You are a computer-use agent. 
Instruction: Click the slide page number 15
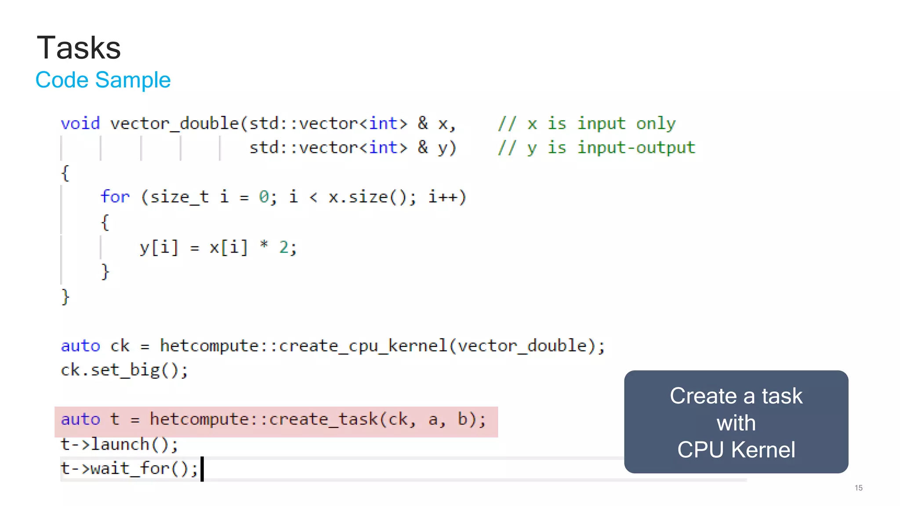point(858,488)
